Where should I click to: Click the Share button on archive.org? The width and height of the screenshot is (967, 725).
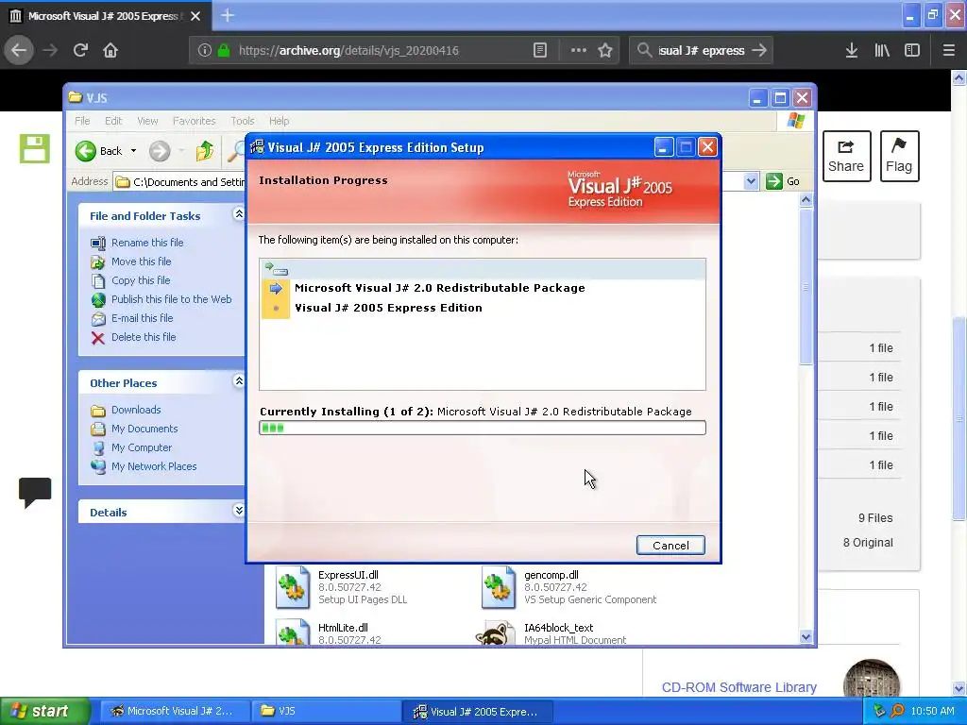(x=846, y=156)
